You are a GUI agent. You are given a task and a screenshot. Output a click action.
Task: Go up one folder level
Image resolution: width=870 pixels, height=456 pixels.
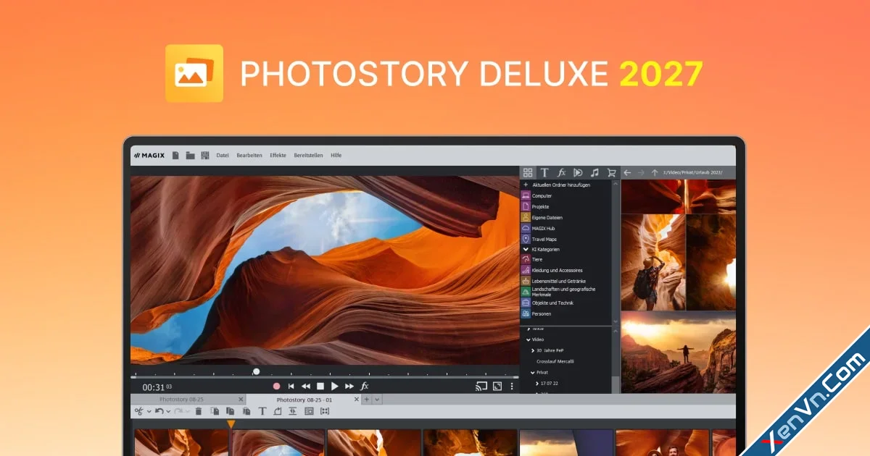(x=655, y=172)
